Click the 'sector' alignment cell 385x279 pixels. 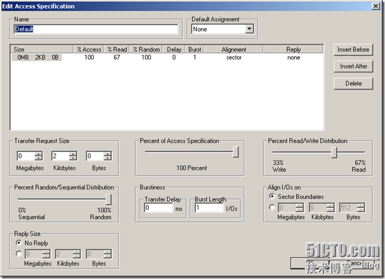(234, 58)
